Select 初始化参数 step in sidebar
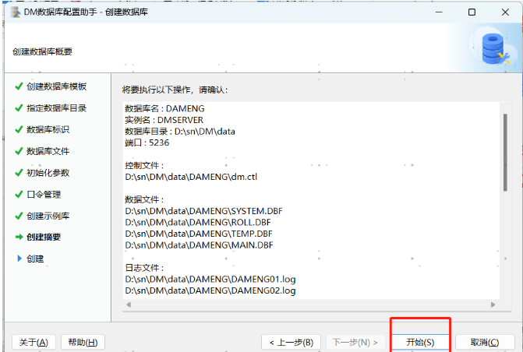 pyautogui.click(x=48, y=173)
